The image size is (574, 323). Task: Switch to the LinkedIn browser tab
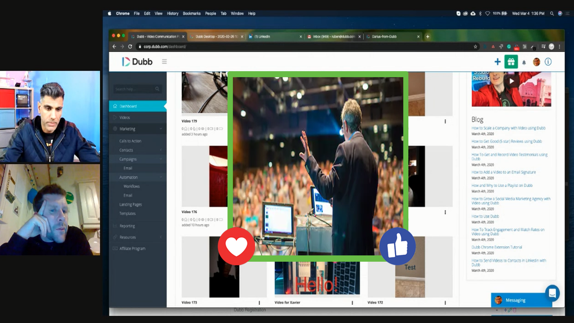pyautogui.click(x=275, y=36)
